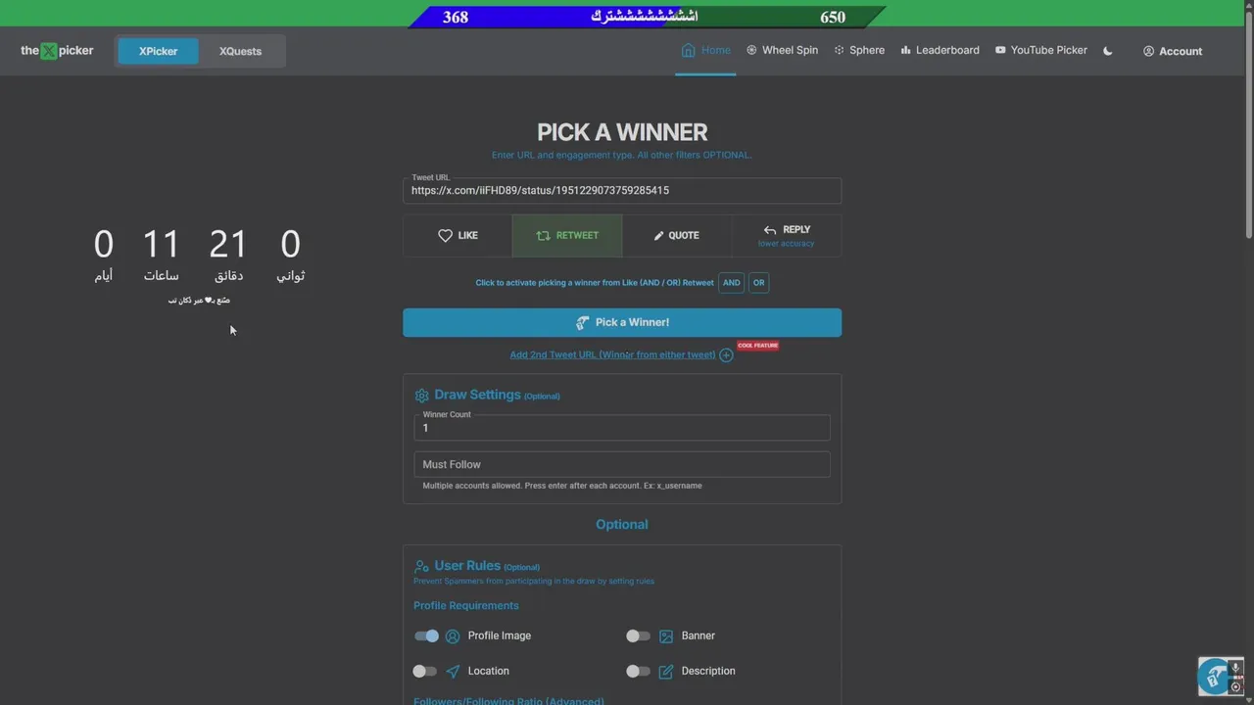Screen dimensions: 1254x705
Task: Toggle dark mode moon icon
Action: tap(1108, 51)
